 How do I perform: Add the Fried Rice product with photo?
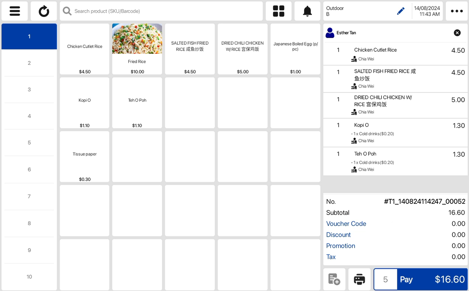coord(137,49)
